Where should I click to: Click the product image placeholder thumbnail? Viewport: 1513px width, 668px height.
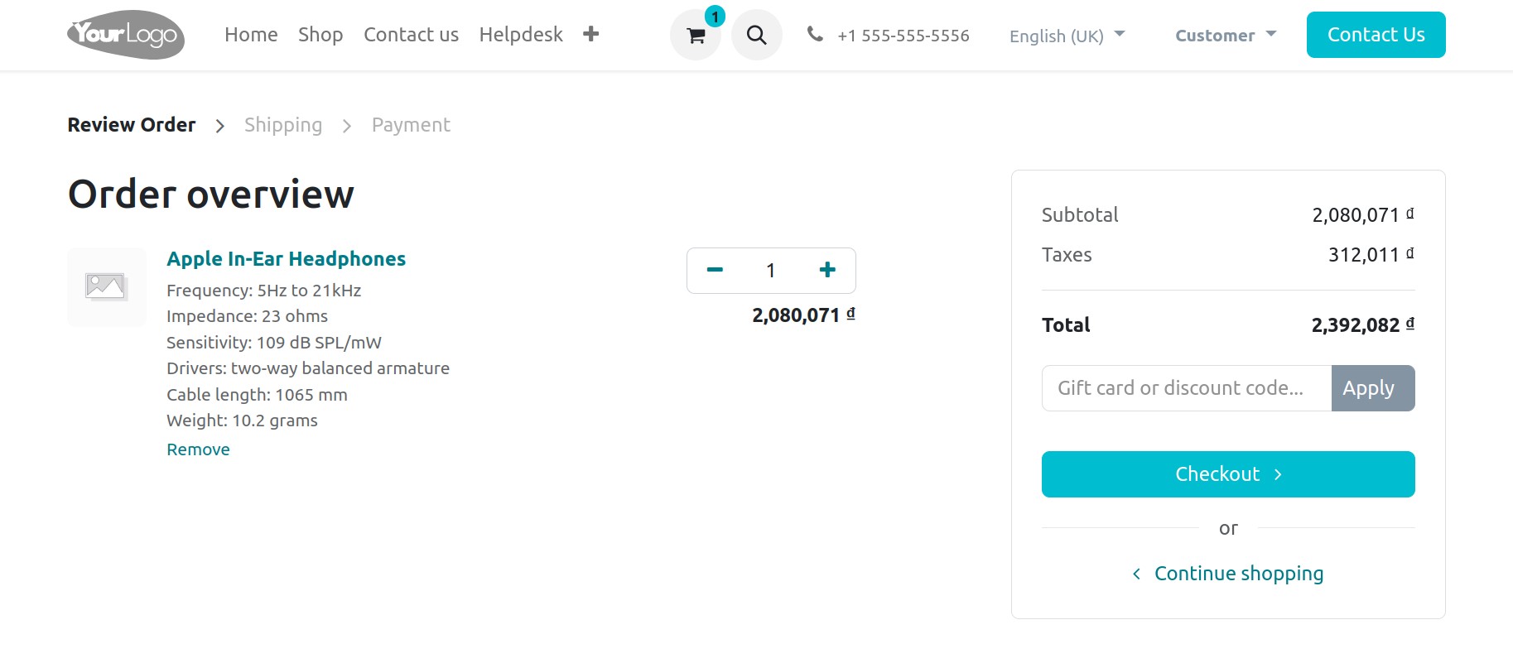[106, 286]
